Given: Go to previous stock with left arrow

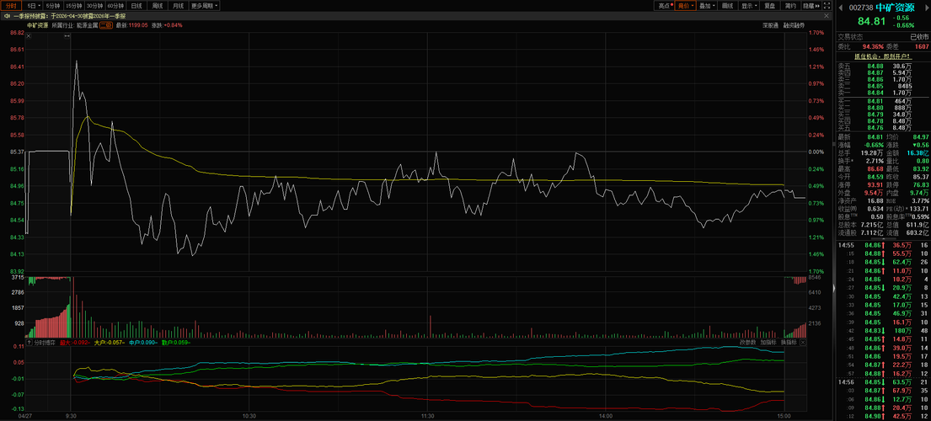Looking at the screenshot, I should (x=840, y=8).
